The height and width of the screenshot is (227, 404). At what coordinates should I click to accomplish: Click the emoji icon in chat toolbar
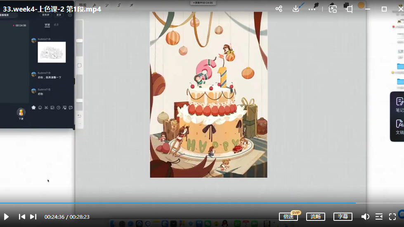click(40, 108)
